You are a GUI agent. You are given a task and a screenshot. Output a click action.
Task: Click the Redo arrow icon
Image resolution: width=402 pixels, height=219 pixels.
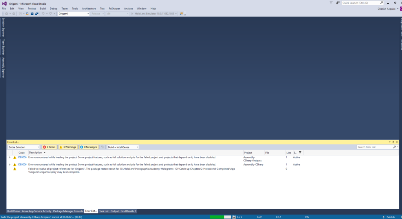[x=51, y=14]
